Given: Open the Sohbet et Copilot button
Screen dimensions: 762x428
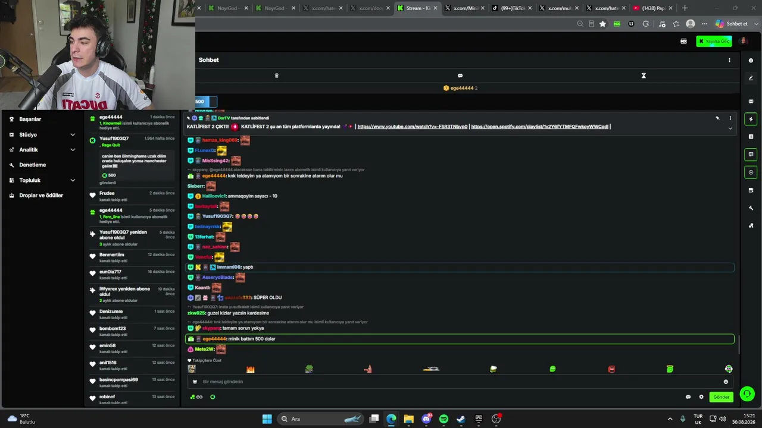Looking at the screenshot, I should pos(732,24).
